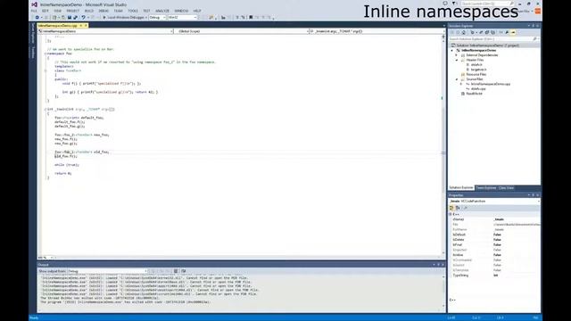Open the VIEW menu
571x321 pixels.
tap(57, 11)
